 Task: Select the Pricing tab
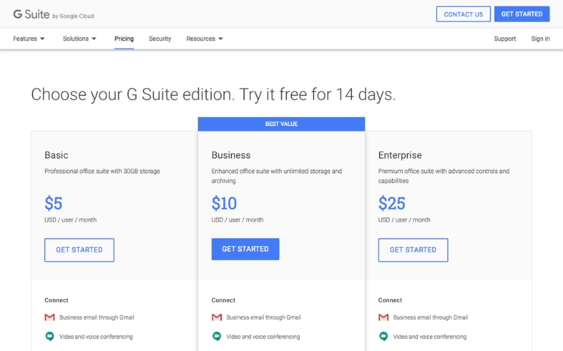click(124, 39)
